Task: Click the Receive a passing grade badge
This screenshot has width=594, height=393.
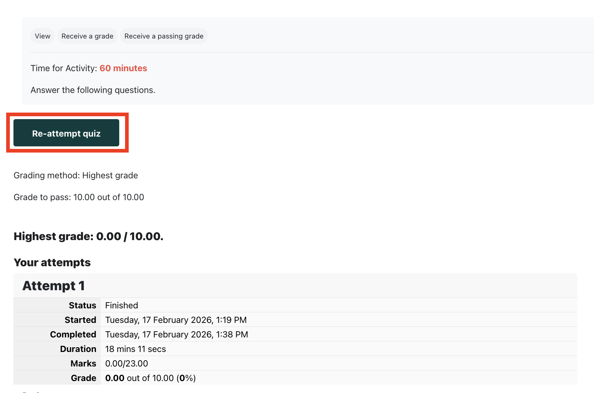Action: click(x=164, y=36)
